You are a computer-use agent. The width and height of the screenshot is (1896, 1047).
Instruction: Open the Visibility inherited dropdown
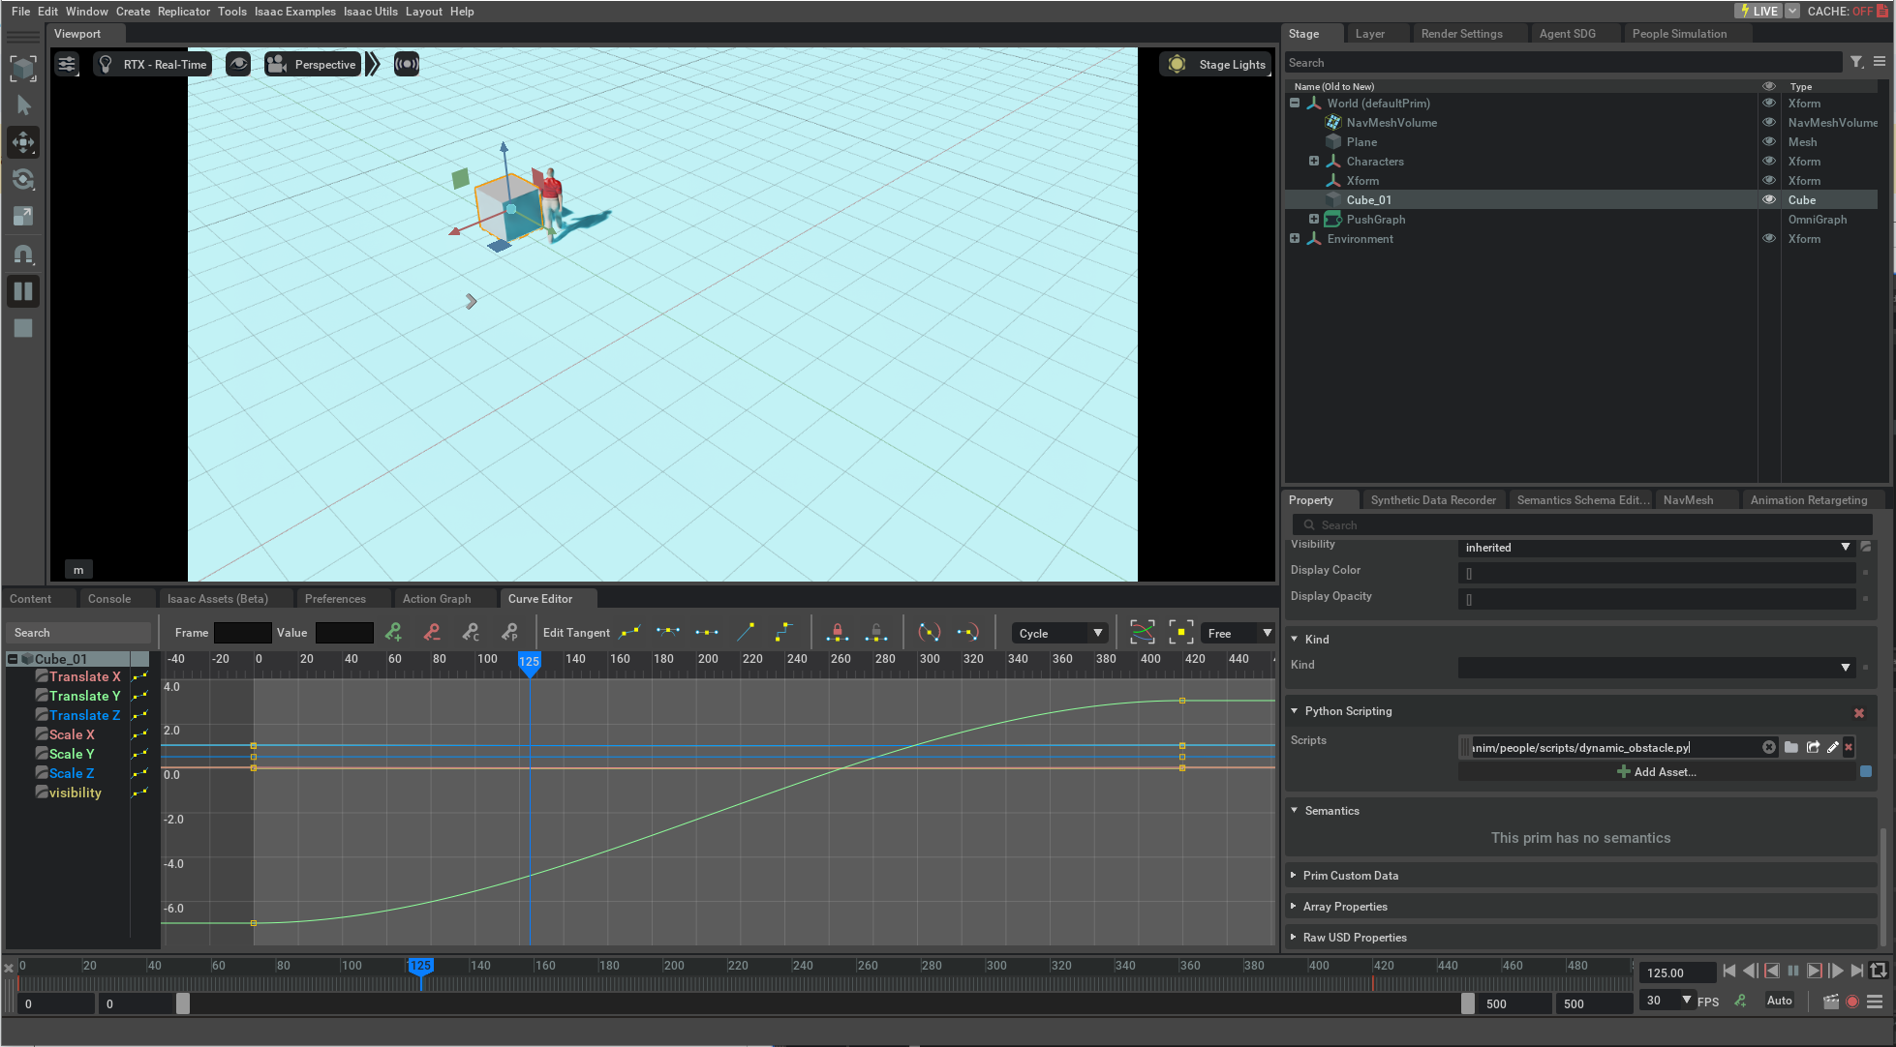tap(1657, 547)
